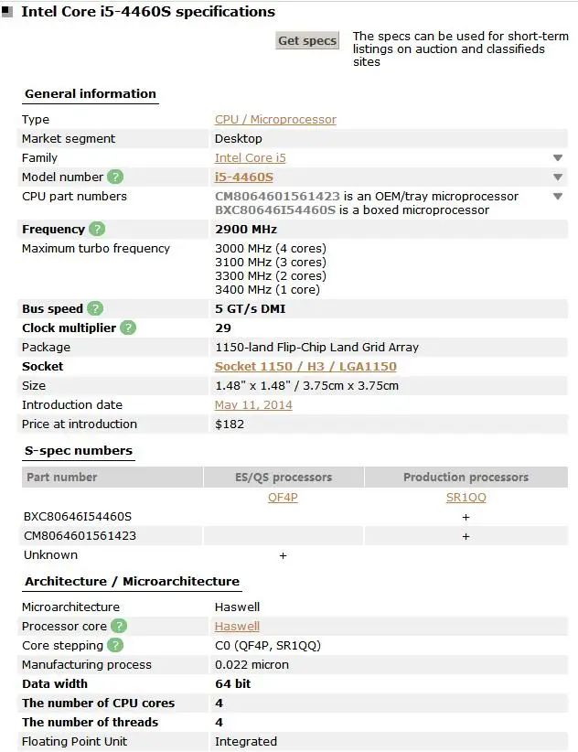Image resolution: width=578 pixels, height=752 pixels.
Task: Expand the Model number row arrow
Action: pyautogui.click(x=558, y=177)
